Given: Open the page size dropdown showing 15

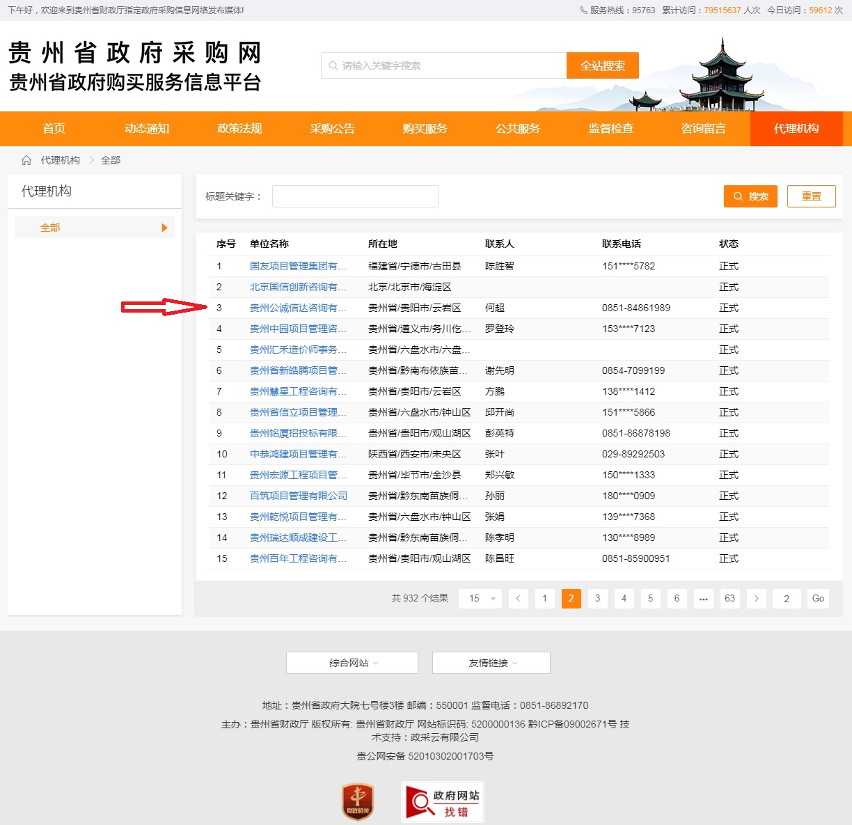Looking at the screenshot, I should pyautogui.click(x=480, y=599).
